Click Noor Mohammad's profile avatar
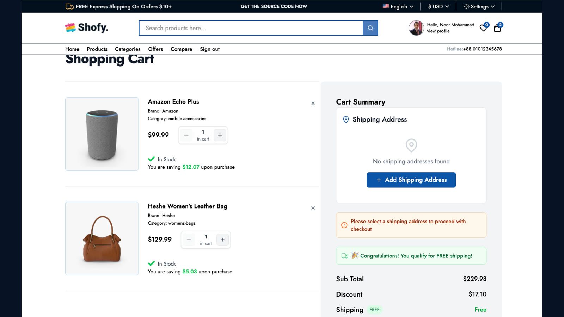This screenshot has width=564, height=317. [x=416, y=28]
